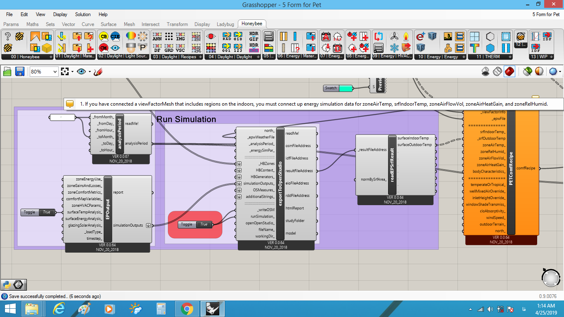Open the Solution menu
The height and width of the screenshot is (317, 564).
coord(83,14)
